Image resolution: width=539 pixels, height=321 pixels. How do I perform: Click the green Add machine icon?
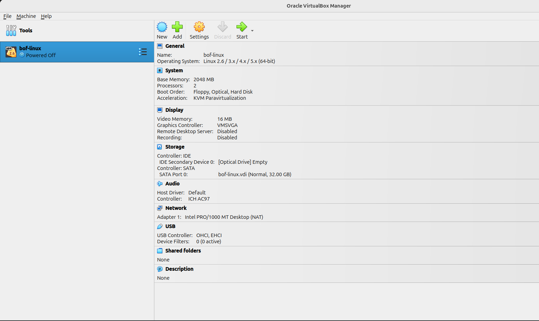[x=177, y=27]
